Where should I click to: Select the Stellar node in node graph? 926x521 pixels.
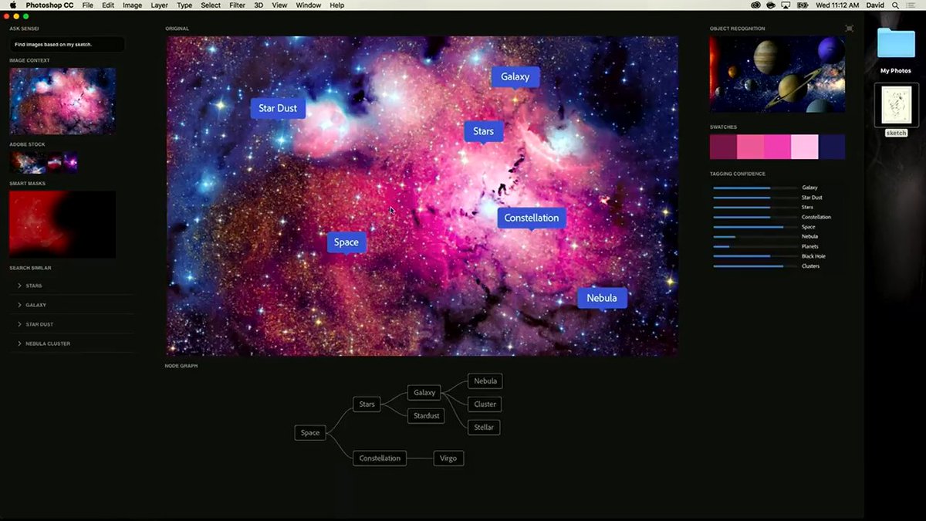484,428
